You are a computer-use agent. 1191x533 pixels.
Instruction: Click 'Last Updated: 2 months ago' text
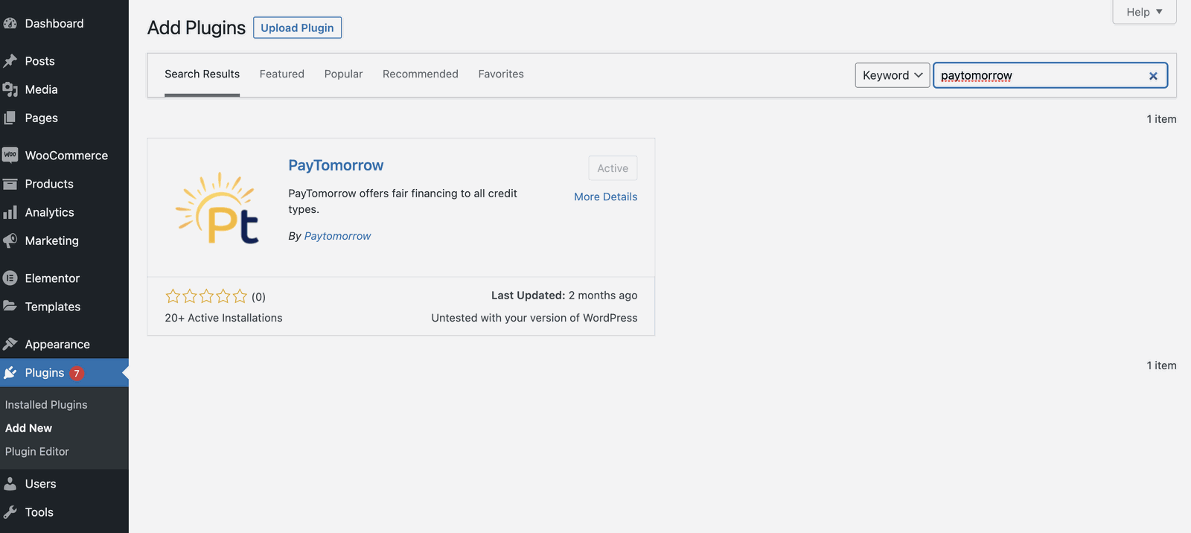pos(564,296)
